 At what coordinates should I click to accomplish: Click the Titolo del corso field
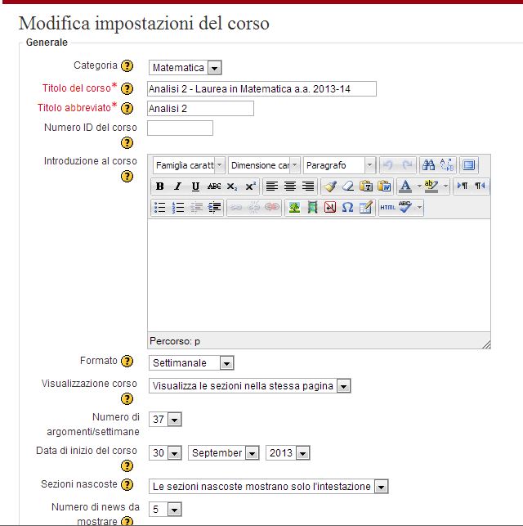tap(261, 89)
